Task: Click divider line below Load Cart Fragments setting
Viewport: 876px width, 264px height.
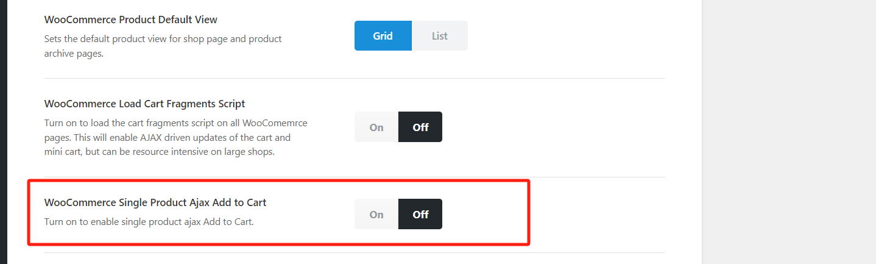Action: (x=355, y=177)
